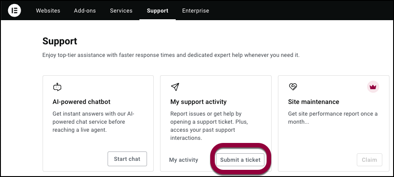Click the handshake heart maintenance icon
Image resolution: width=394 pixels, height=177 pixels.
(x=293, y=87)
